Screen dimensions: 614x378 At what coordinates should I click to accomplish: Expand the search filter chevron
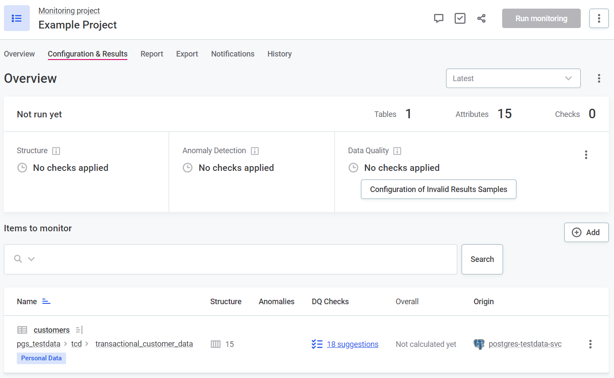[31, 259]
